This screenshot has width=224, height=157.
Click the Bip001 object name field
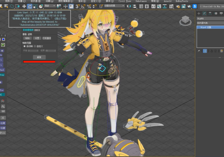point(210,18)
